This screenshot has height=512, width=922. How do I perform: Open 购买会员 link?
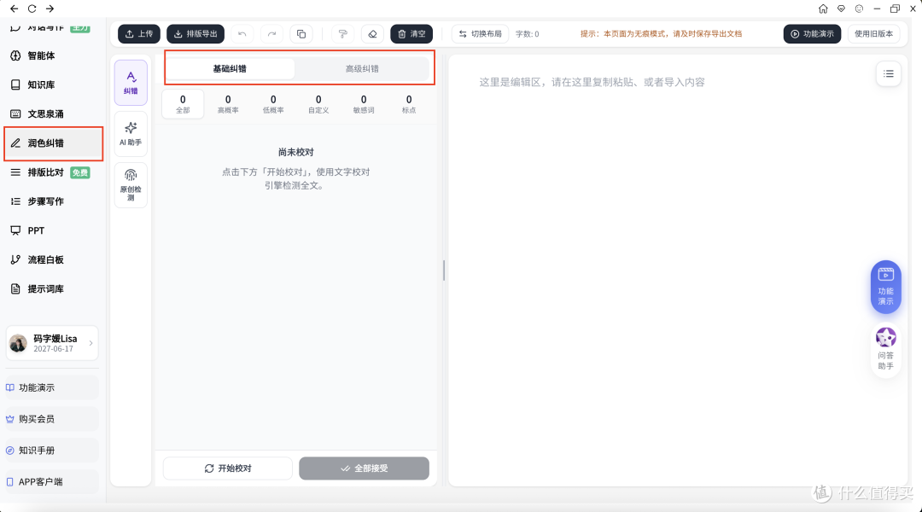tap(52, 419)
